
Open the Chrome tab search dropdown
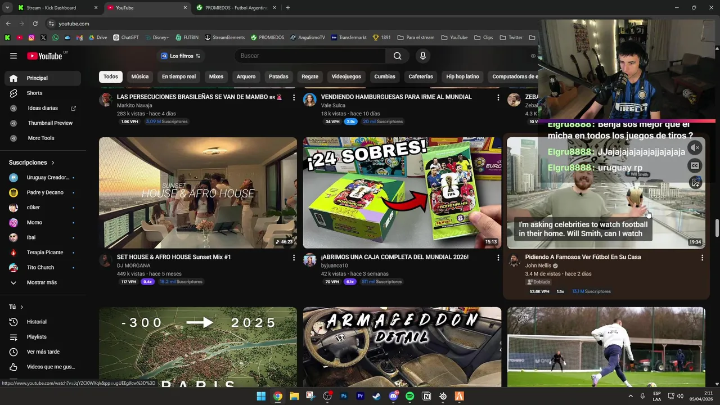(7, 8)
